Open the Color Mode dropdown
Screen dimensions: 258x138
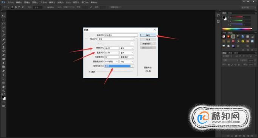tap(111, 62)
